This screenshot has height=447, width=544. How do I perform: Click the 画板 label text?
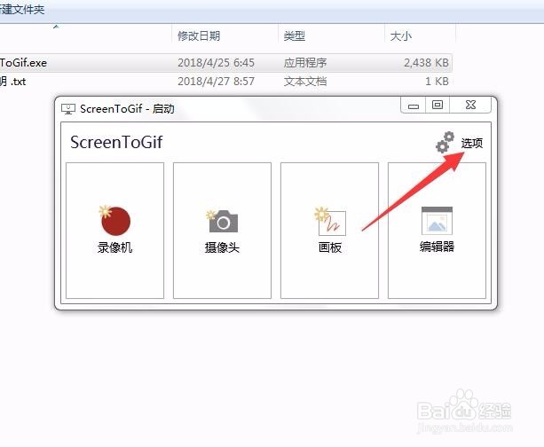(x=330, y=247)
